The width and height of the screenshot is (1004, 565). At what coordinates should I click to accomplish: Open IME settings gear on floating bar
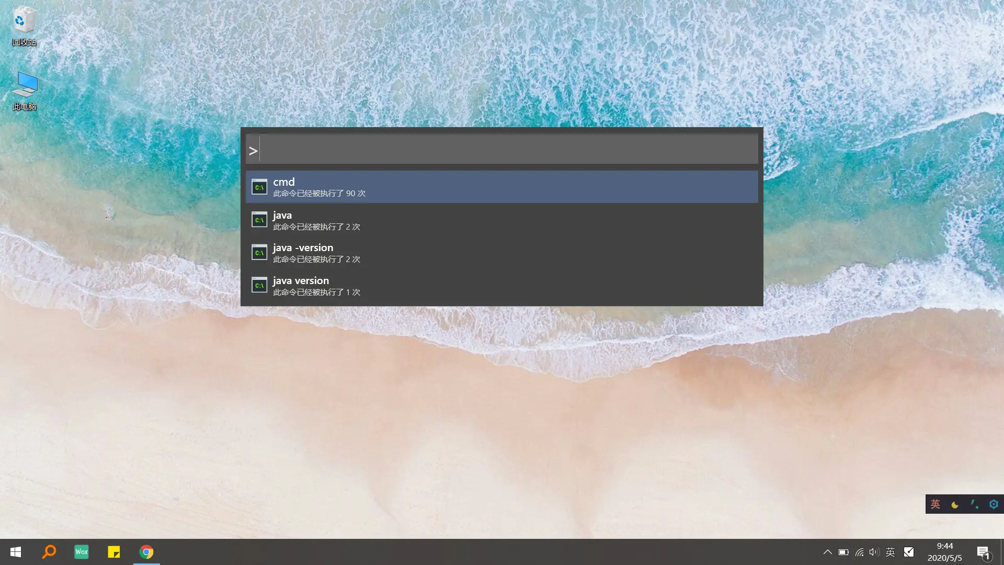coord(994,504)
